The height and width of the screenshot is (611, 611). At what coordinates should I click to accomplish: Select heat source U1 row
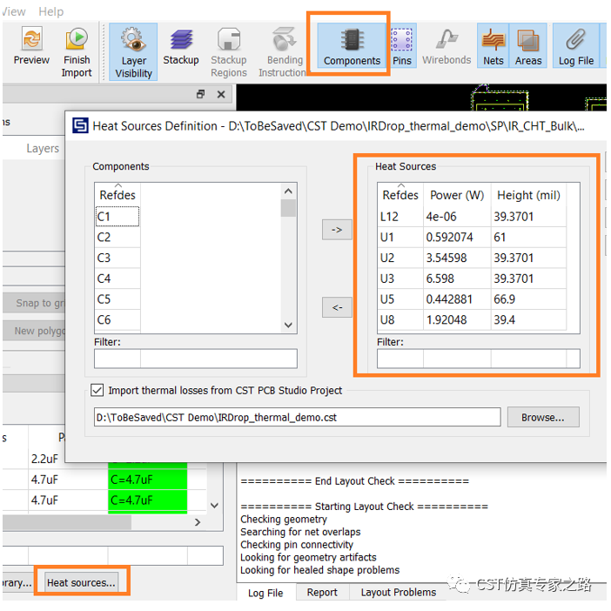click(472, 237)
